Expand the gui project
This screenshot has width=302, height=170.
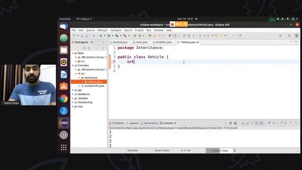click(x=73, y=90)
